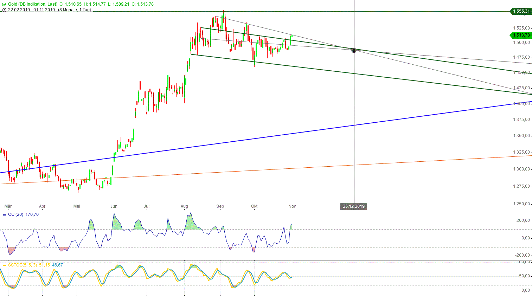Screen dimensions: 532x296
Task: Click the -200,00 label on CCI axis
Action: coord(522,255)
